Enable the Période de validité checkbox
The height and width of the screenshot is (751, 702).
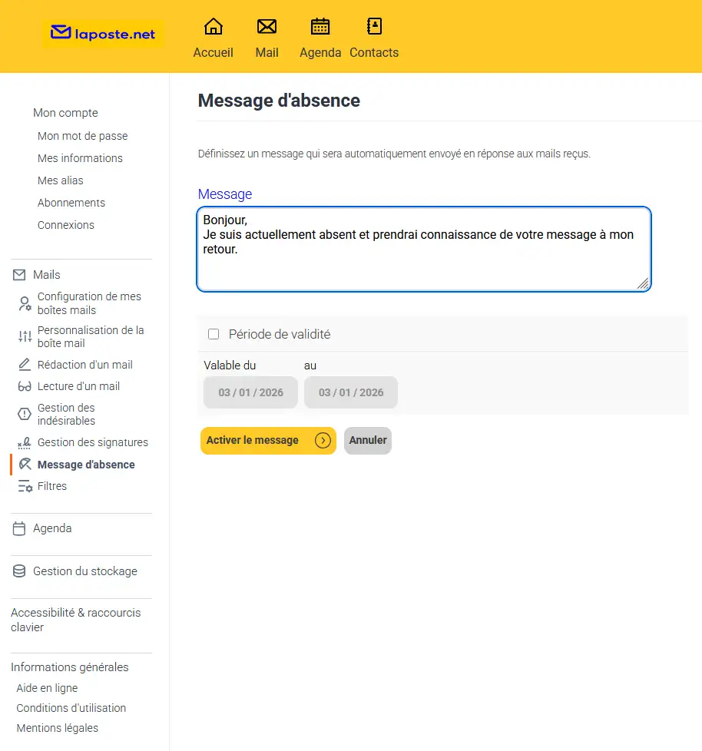214,334
